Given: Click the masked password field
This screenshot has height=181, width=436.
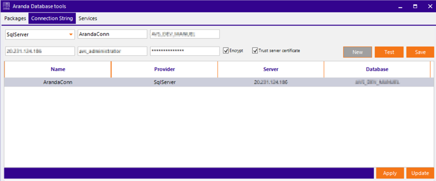Looking at the screenshot, I should click(x=185, y=51).
